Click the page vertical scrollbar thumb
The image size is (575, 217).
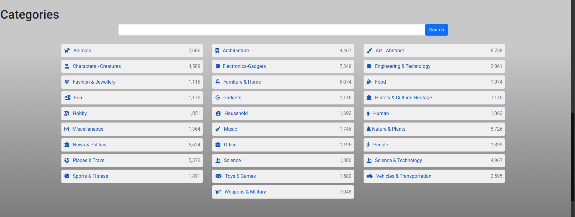573,157
